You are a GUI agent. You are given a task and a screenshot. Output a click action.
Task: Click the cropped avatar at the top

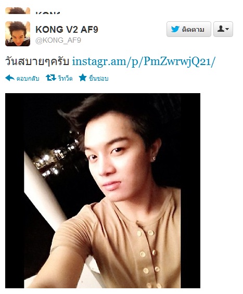pyautogui.click(x=18, y=10)
